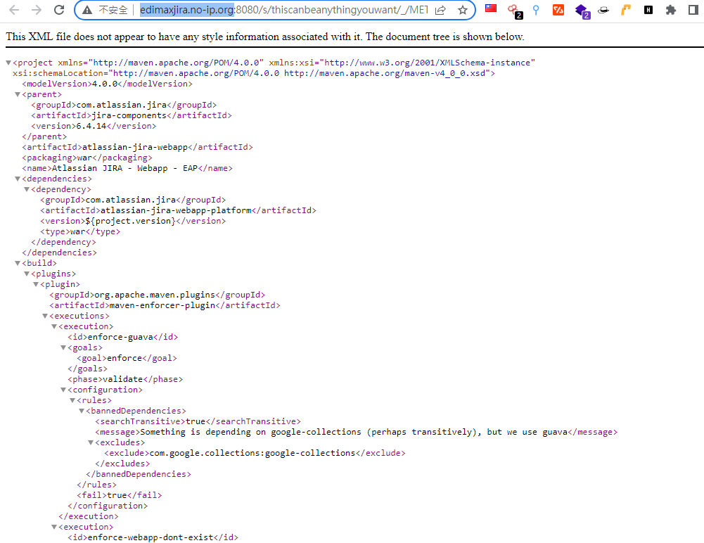Go back with the browser back arrow
This screenshot has width=704, height=543.
tap(14, 10)
